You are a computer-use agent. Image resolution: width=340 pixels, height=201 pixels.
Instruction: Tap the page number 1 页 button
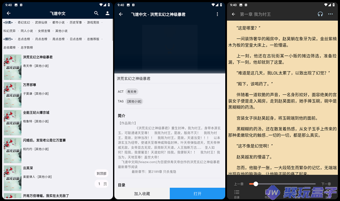coord(102,184)
